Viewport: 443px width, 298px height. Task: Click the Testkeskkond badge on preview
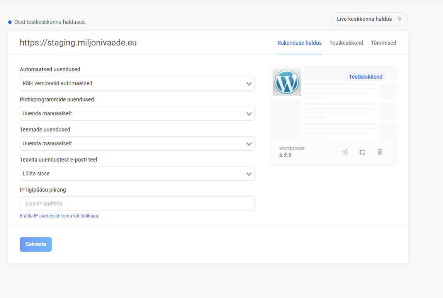(365, 77)
